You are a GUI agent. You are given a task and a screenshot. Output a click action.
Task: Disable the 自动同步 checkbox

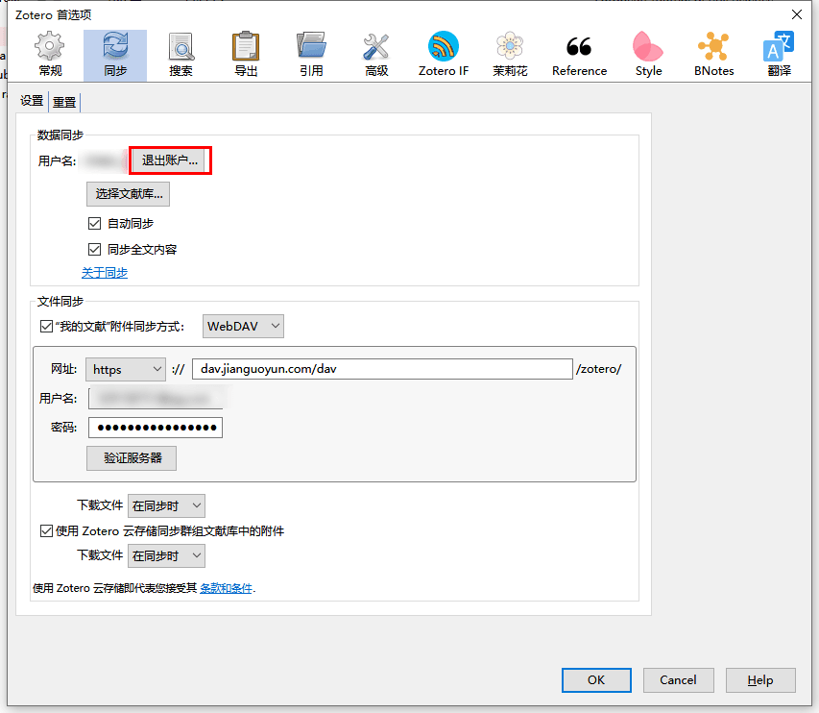tap(94, 223)
